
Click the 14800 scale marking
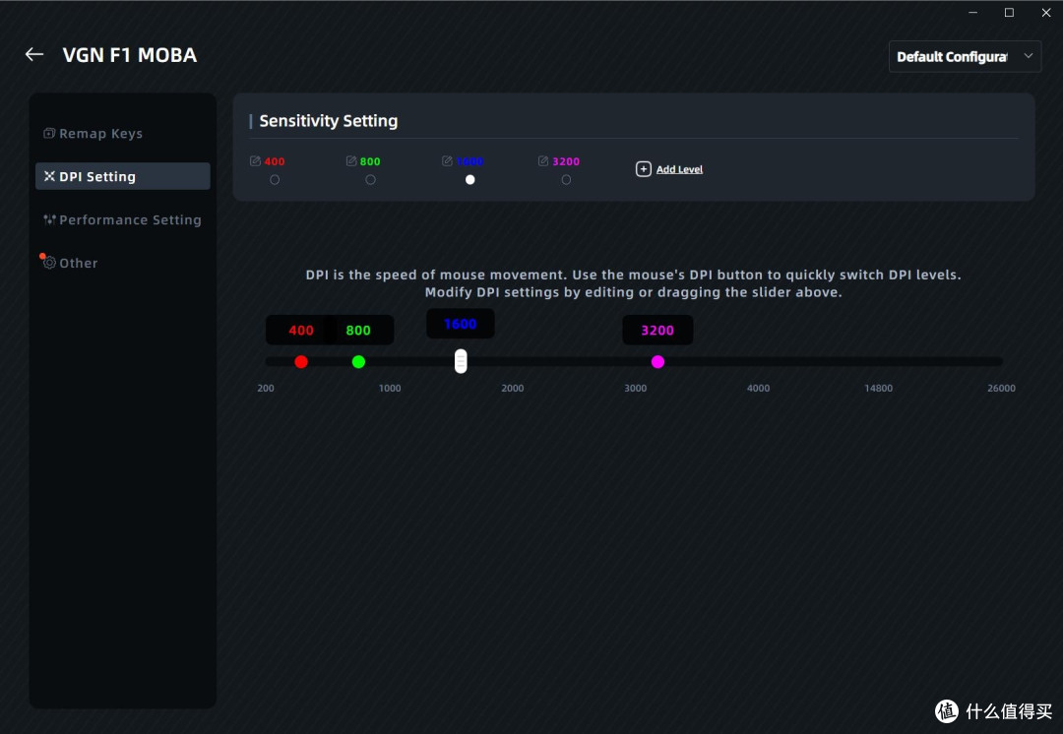tap(879, 389)
